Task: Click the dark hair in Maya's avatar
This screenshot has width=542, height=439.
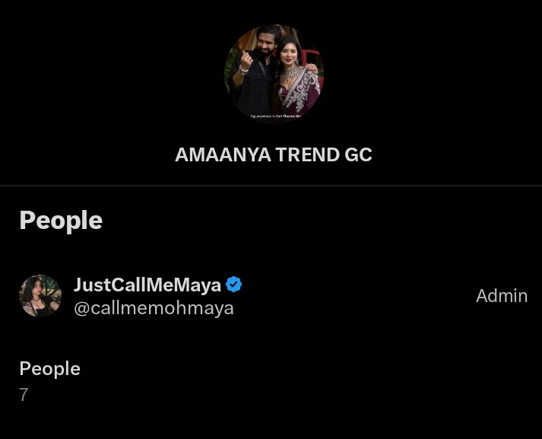Action: [x=33, y=287]
